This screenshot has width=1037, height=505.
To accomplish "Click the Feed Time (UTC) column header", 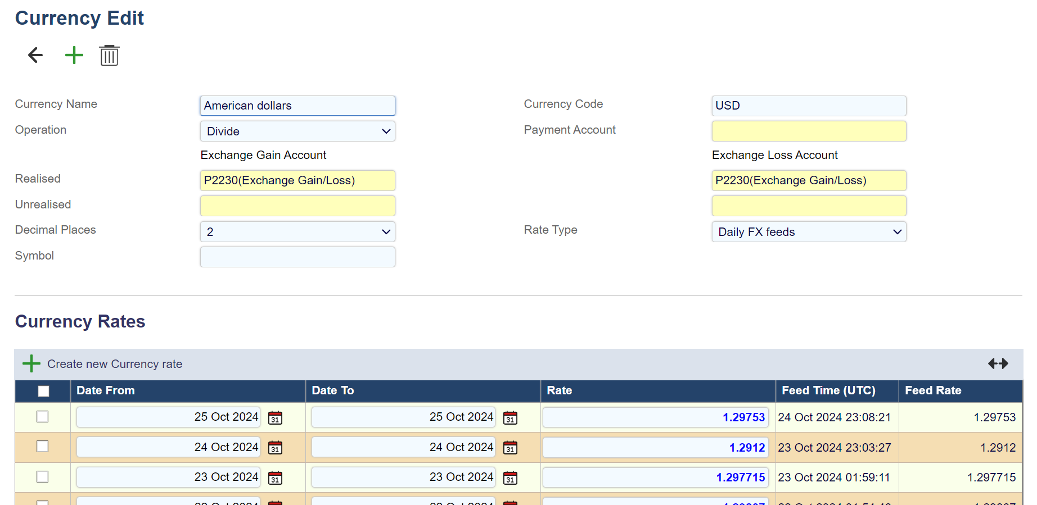I will (828, 391).
